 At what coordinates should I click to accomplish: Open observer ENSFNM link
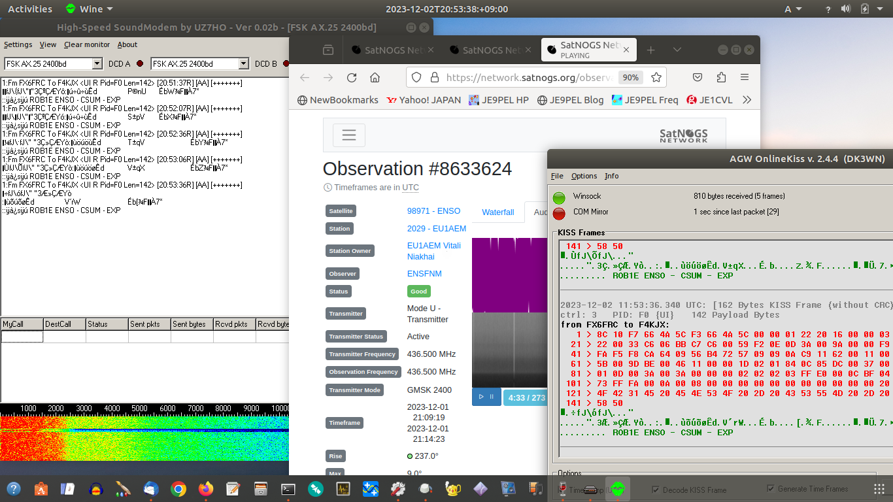click(x=424, y=273)
